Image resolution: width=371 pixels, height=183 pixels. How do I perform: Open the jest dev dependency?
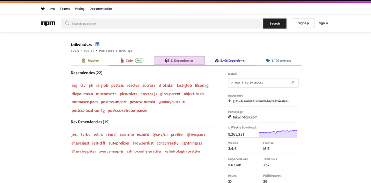pos(75,134)
